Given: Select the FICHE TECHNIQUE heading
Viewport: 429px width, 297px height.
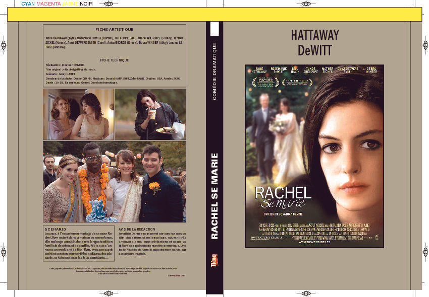Looking at the screenshot, I should coord(115,60).
